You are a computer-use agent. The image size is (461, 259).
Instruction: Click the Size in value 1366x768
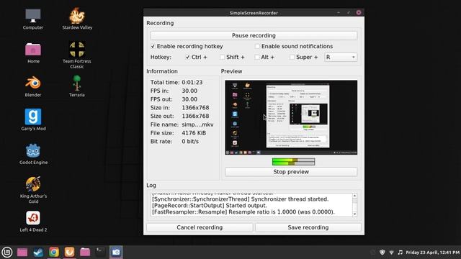click(195, 108)
